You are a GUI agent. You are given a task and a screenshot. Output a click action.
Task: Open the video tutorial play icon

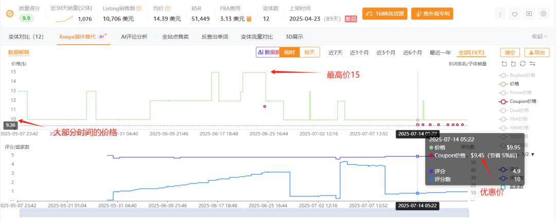click(x=529, y=14)
